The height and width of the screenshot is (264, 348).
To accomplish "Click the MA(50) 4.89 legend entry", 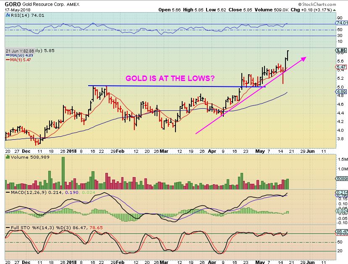I will [x=20, y=55].
